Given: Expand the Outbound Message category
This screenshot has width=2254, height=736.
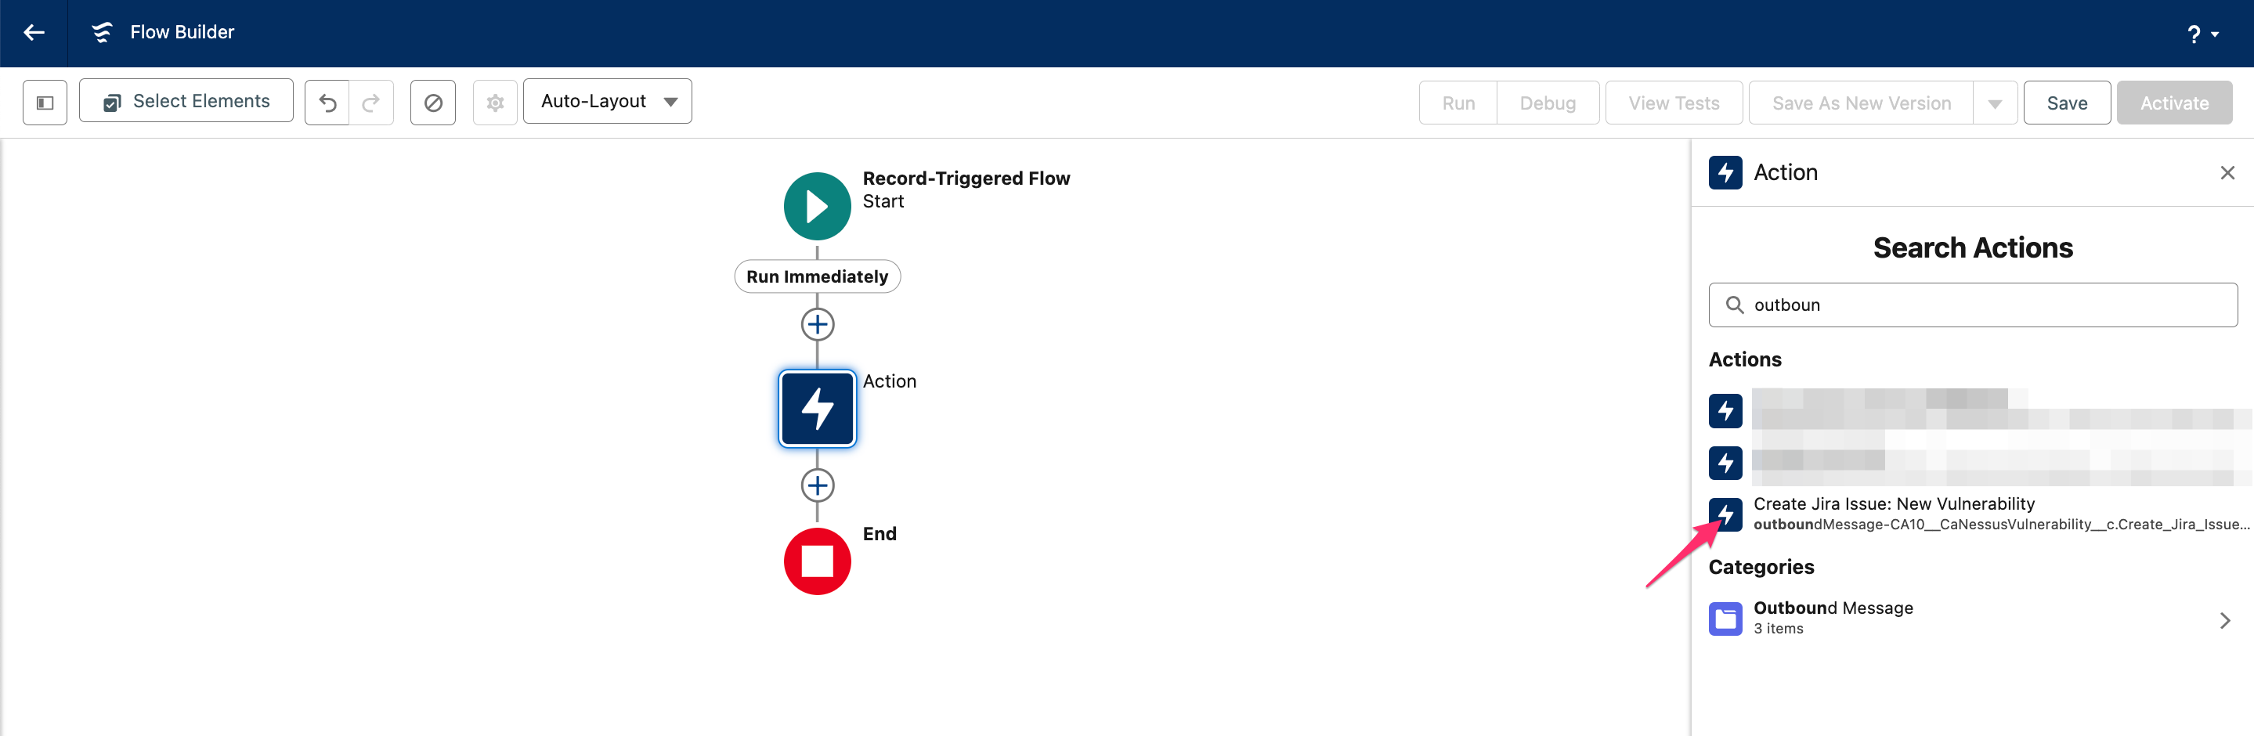Looking at the screenshot, I should tap(2225, 619).
